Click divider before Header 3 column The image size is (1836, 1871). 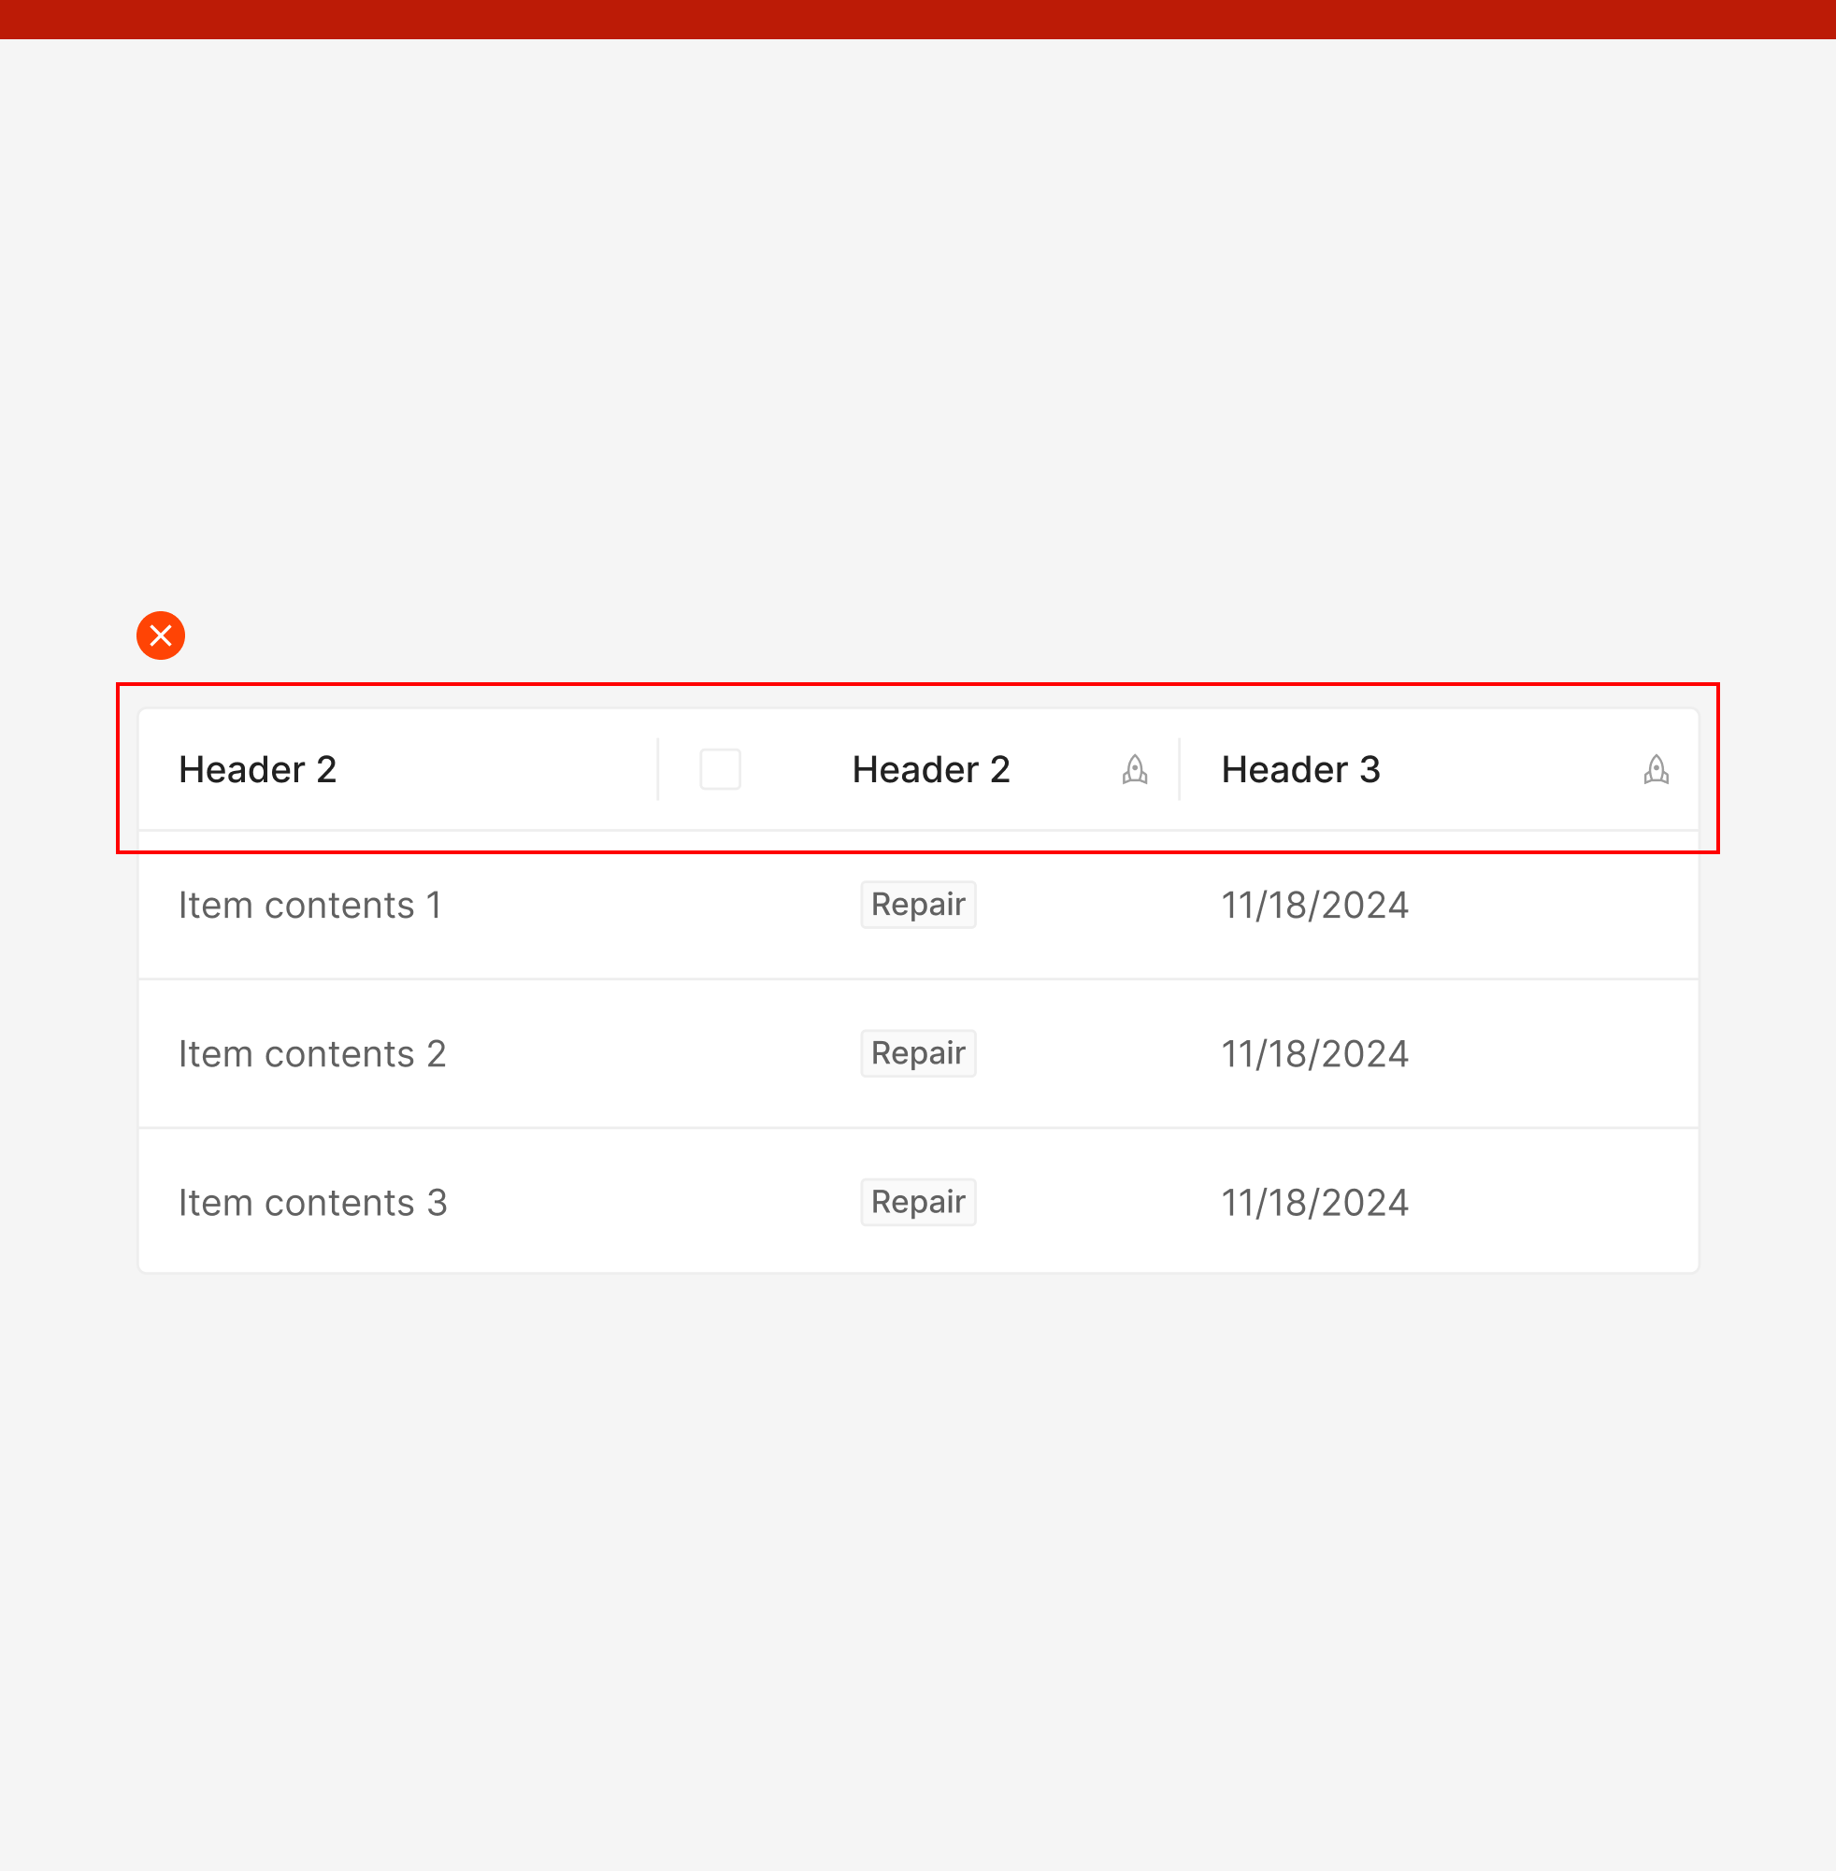(x=1179, y=769)
